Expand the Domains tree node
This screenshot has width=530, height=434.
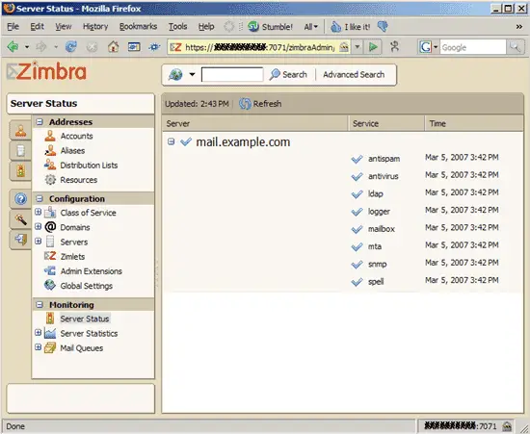click(39, 226)
